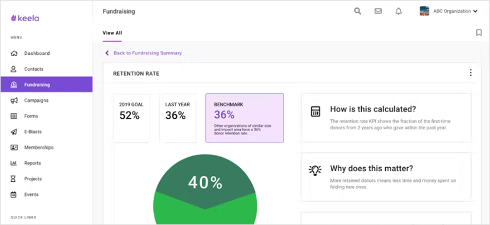Click text 'More retained donors means less time'

[x=393, y=184]
